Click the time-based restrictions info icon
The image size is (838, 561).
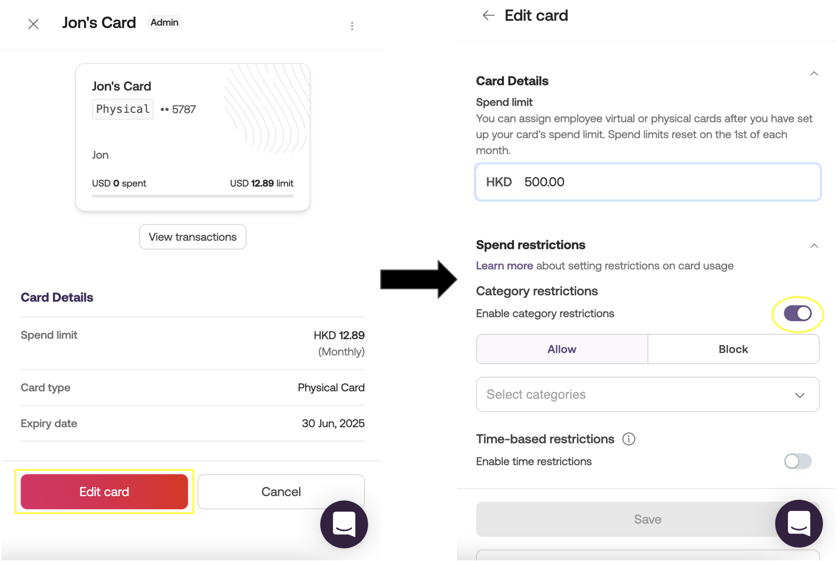pyautogui.click(x=629, y=439)
